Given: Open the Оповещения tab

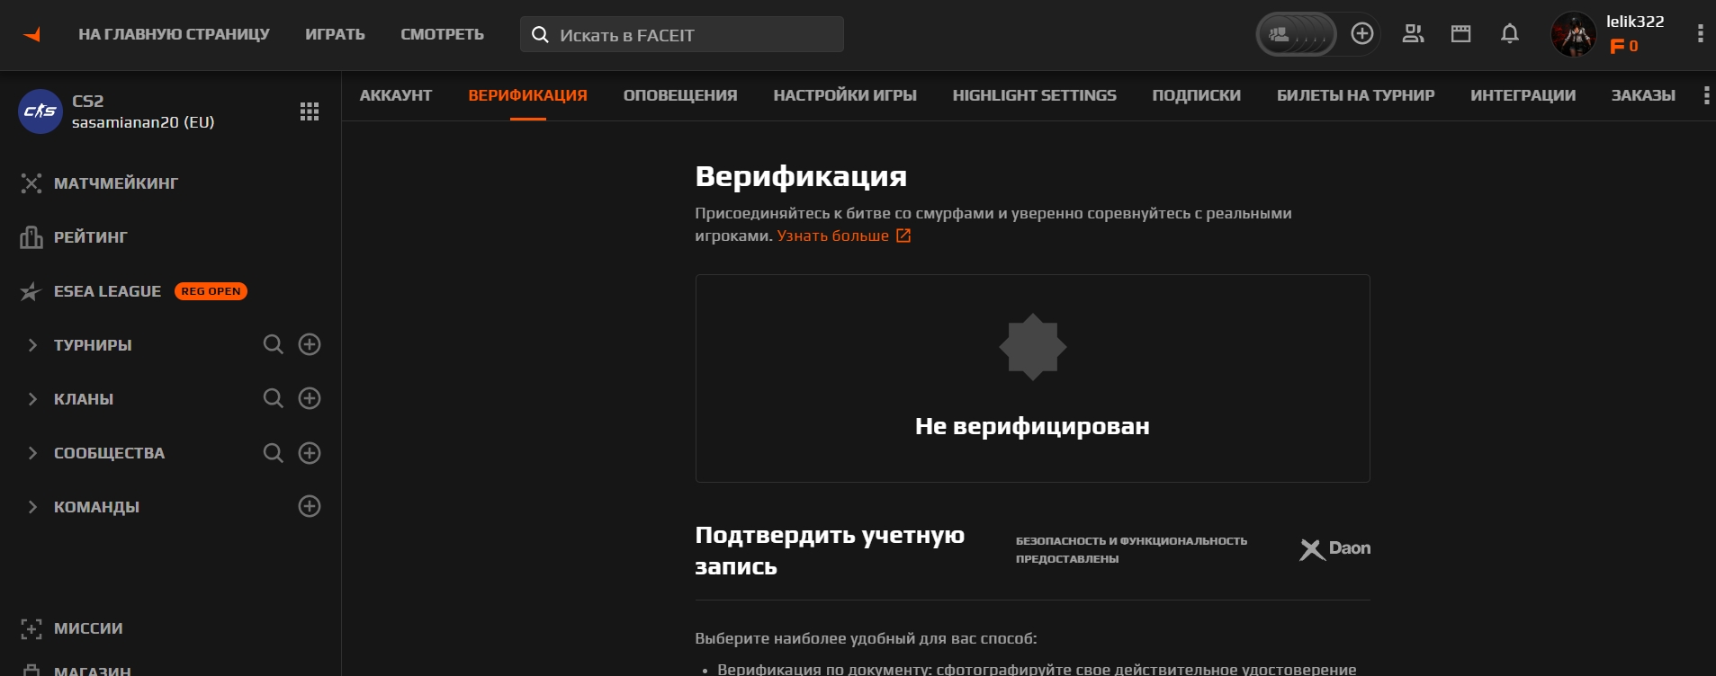Looking at the screenshot, I should (680, 95).
